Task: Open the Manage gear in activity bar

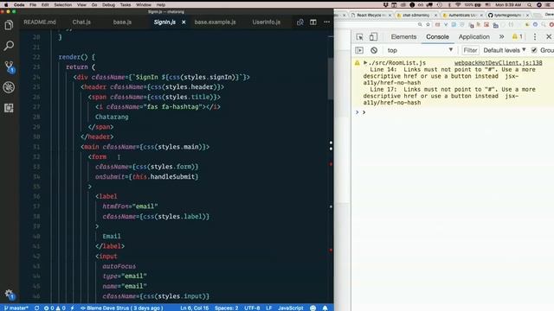Action: coord(9,294)
